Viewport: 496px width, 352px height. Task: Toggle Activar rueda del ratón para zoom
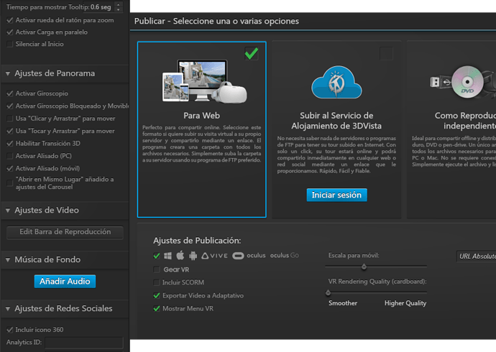[x=10, y=20]
